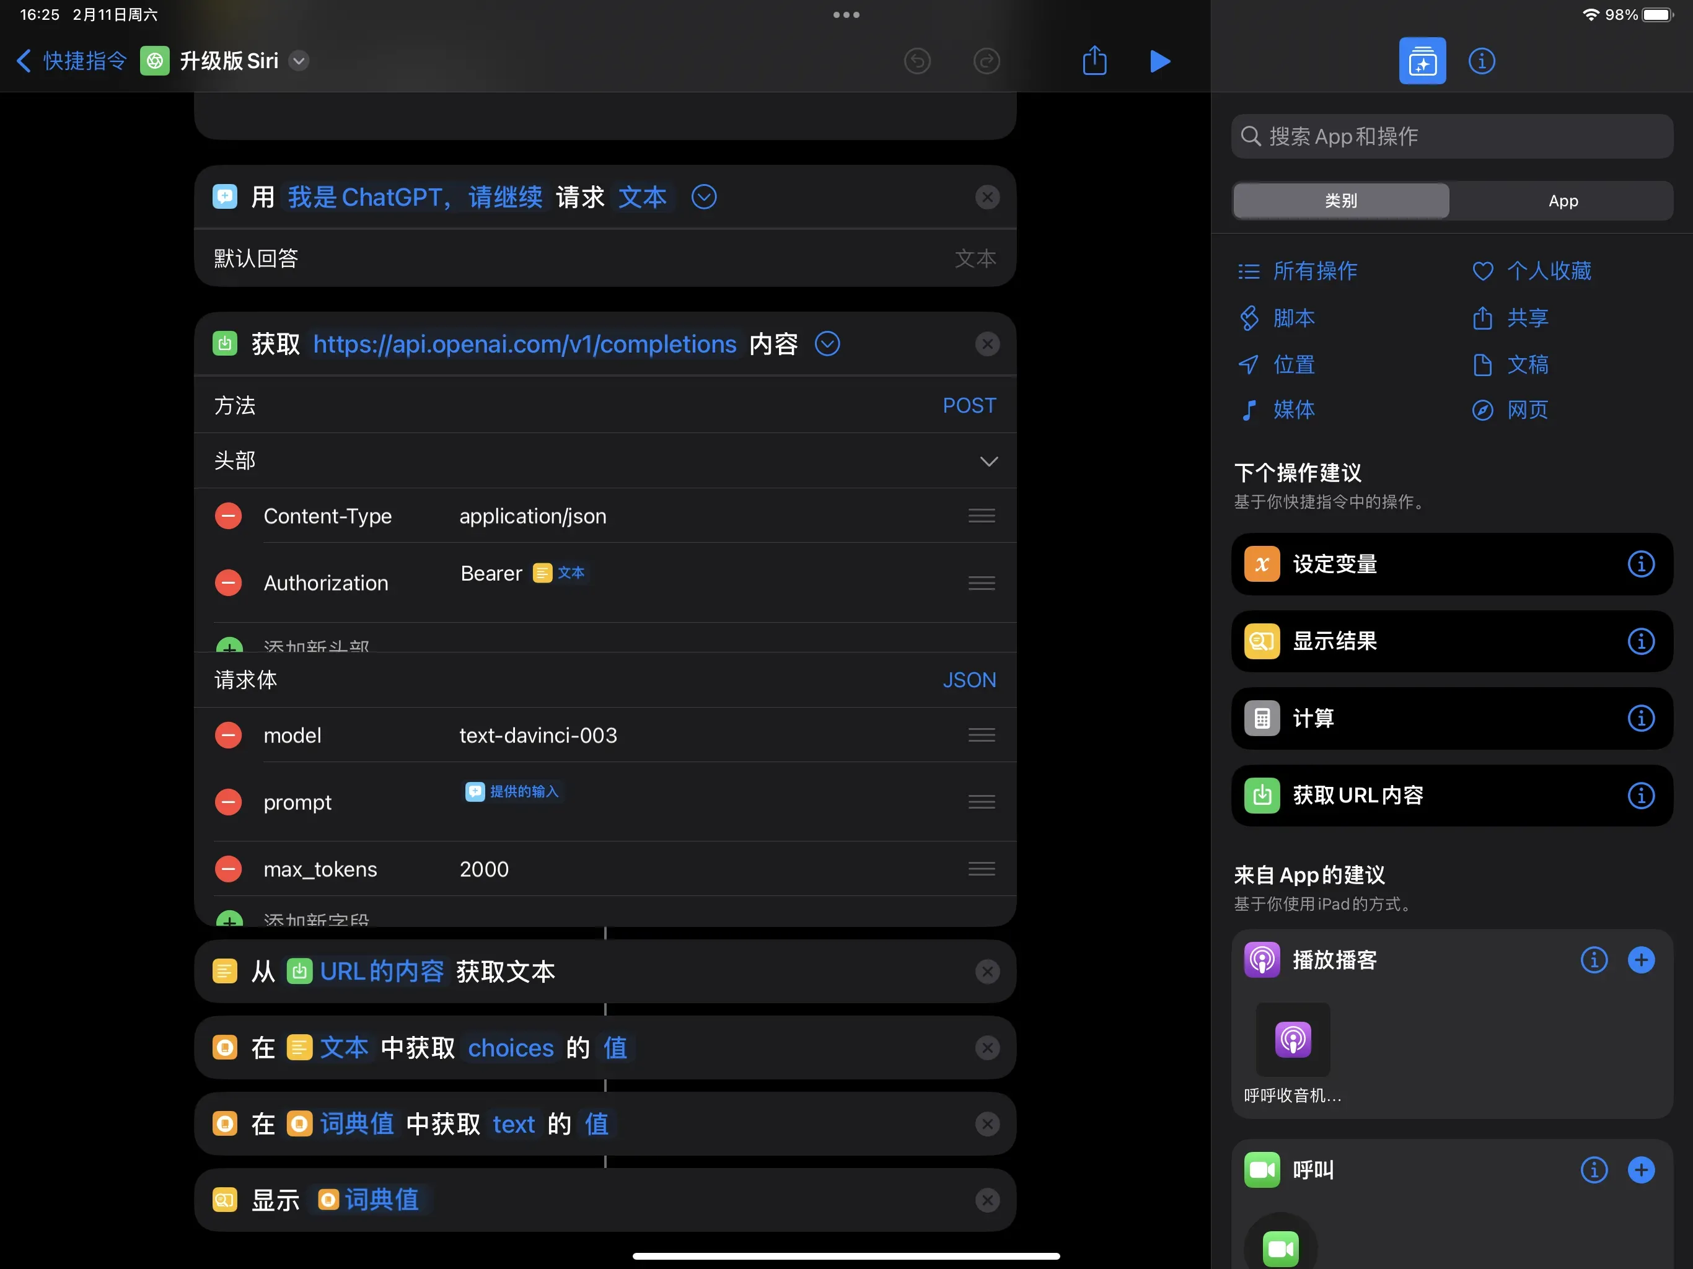Screen dimensions: 1693x1269
Task: Edit max_tokens value 2000
Action: (x=484, y=869)
